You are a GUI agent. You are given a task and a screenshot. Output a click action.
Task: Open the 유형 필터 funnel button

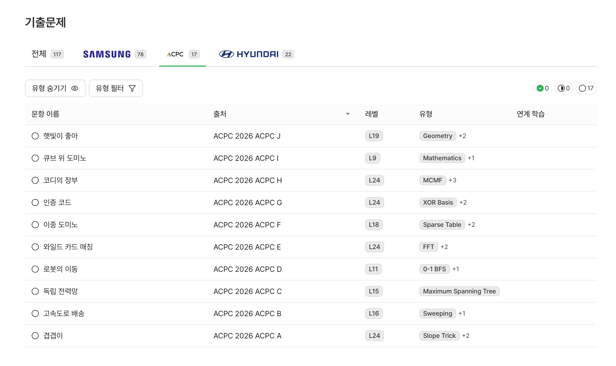pos(116,88)
